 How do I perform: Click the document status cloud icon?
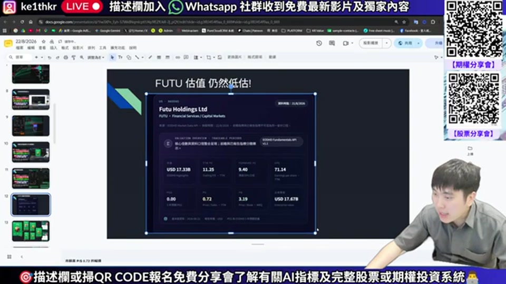click(x=60, y=42)
